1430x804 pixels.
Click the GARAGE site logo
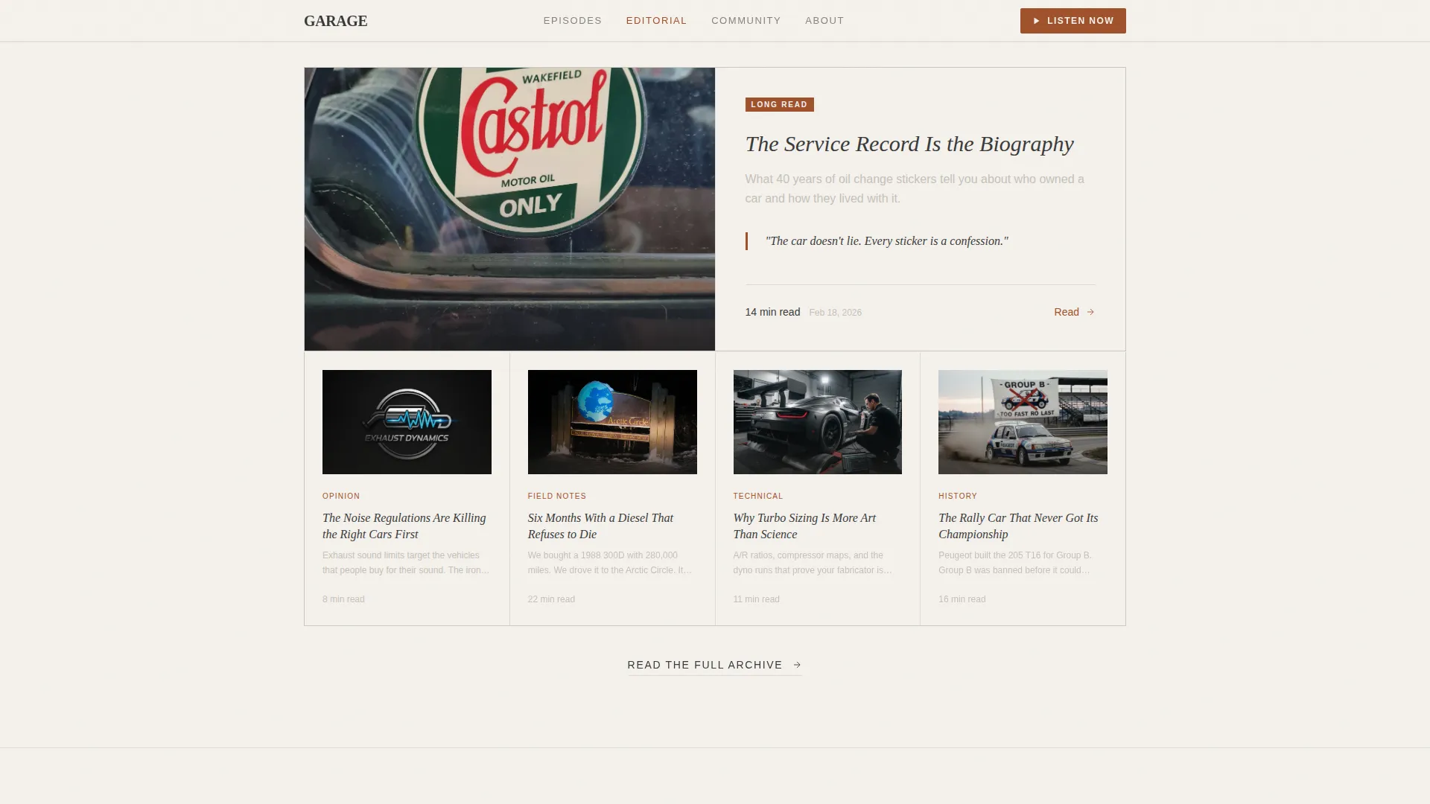pyautogui.click(x=335, y=21)
